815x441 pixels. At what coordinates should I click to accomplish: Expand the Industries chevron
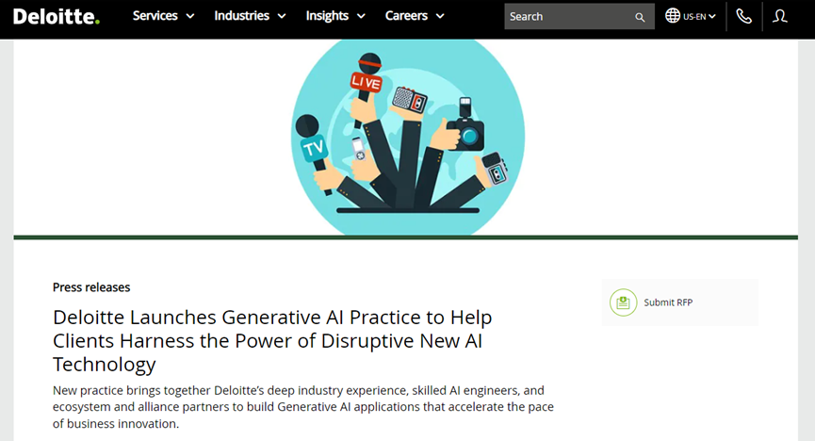tap(282, 17)
